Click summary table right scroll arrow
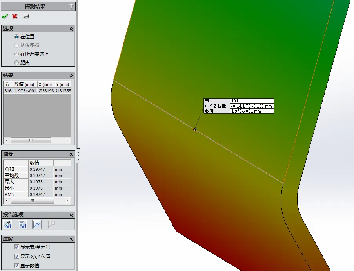Screen dimensions: 354x271 (67, 201)
